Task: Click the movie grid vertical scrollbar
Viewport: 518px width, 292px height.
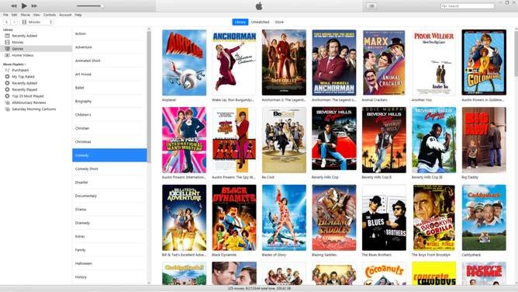Action: pyautogui.click(x=516, y=54)
